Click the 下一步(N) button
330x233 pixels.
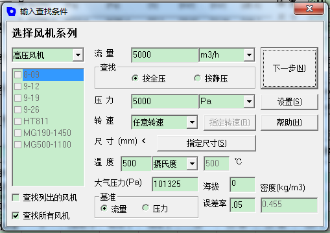289,68
